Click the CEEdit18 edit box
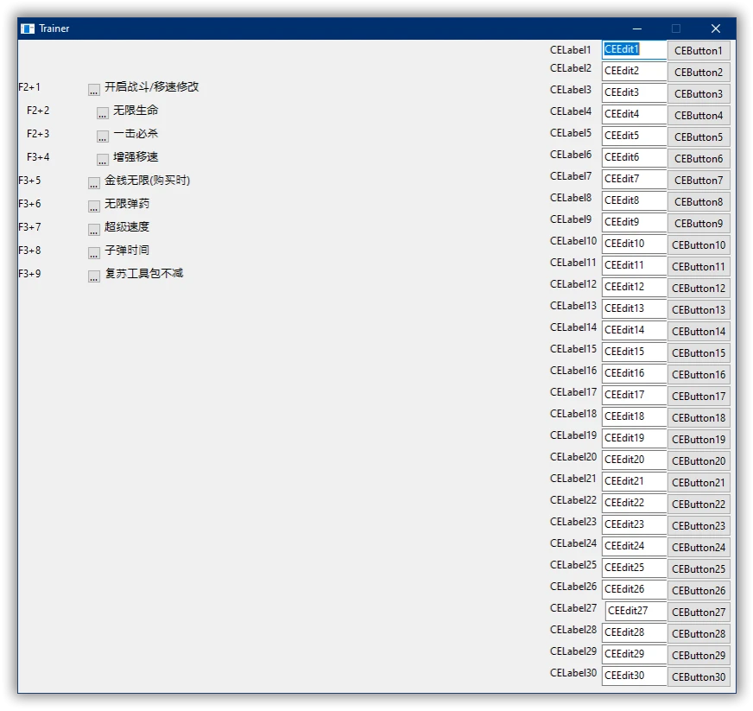Screen dimensions: 753x711 [x=635, y=417]
